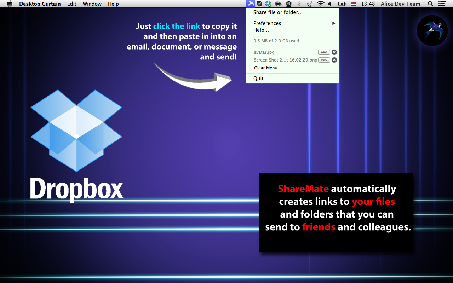453x283 pixels.
Task: Remove avatar.jpg from the list
Action: click(334, 52)
